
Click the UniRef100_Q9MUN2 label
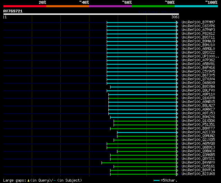[198, 136]
